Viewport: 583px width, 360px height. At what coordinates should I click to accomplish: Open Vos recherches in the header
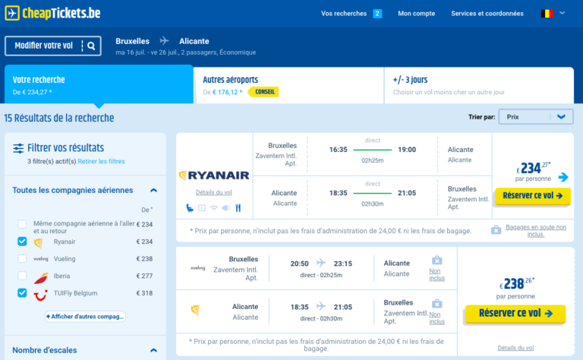coord(344,14)
